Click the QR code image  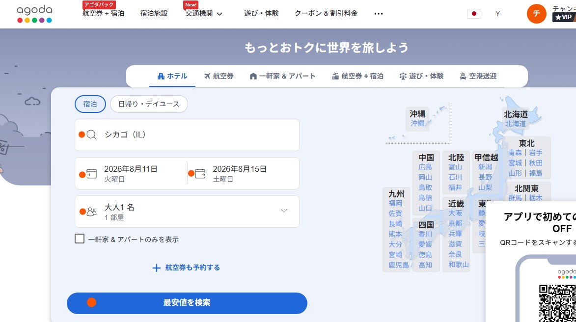[x=557, y=303]
